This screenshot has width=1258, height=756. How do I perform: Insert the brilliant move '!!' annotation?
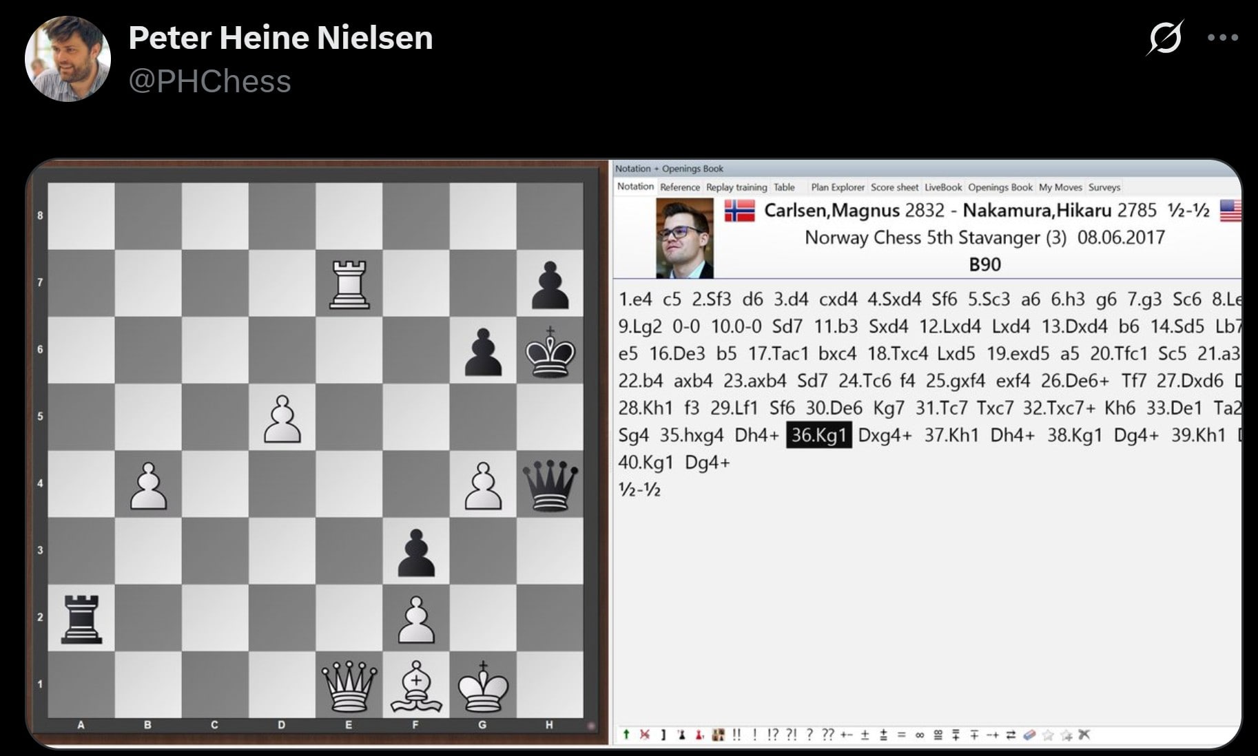point(736,735)
